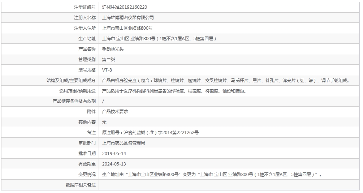Screen dimensions: 363x193
Task: Click the intended use text 产品适用于医疗机构眼科
Action: (x=175, y=91)
